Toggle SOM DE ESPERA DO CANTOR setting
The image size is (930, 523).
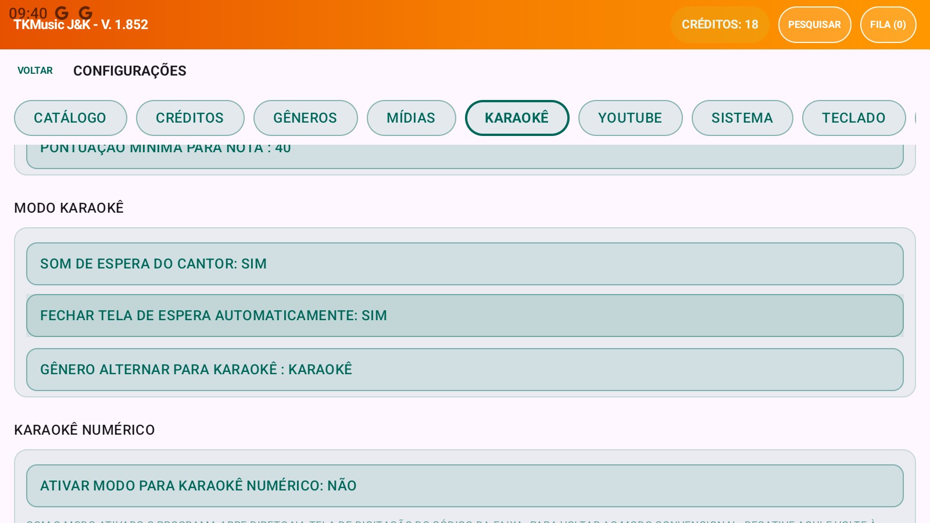pyautogui.click(x=465, y=264)
